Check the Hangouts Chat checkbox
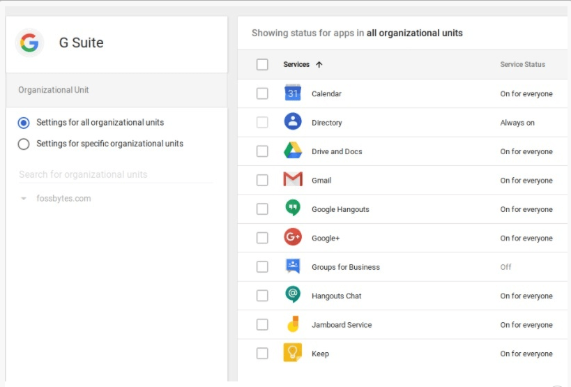 [262, 296]
